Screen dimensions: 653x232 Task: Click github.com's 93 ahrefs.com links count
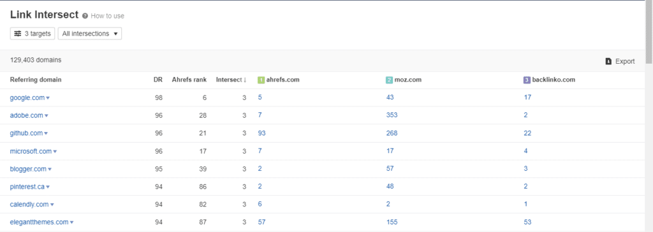click(x=262, y=133)
